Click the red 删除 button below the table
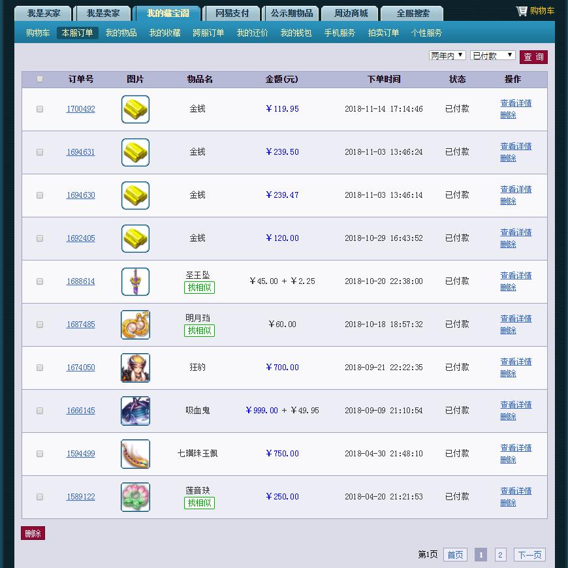The width and height of the screenshot is (568, 568). click(33, 533)
